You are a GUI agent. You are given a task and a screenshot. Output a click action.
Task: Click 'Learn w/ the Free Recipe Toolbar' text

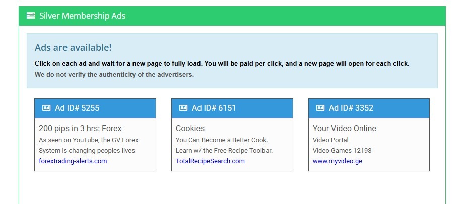pyautogui.click(x=224, y=150)
